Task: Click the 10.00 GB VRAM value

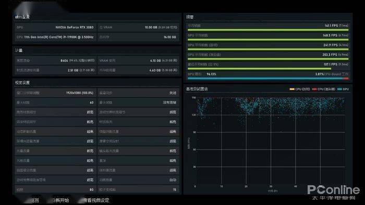Action: [151, 28]
